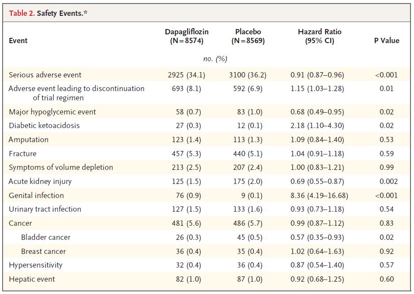Image resolution: width=414 pixels, height=294 pixels.
Task: Select the Major hypoglycemic event row label
Action: tap(52, 112)
